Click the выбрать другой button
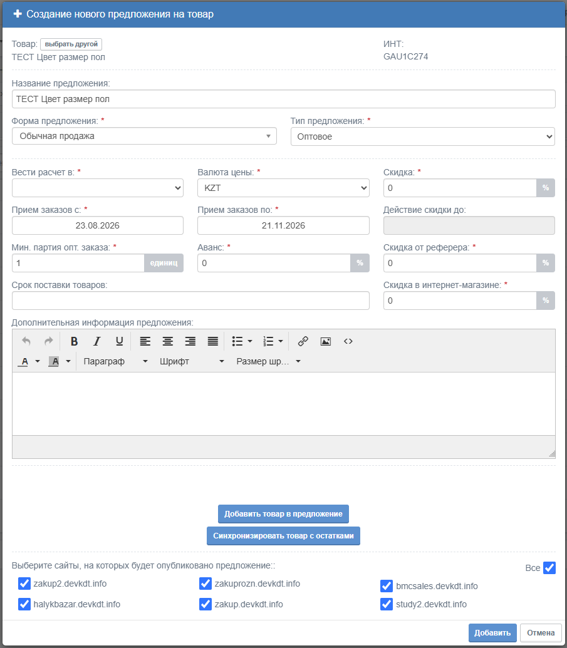This screenshot has width=567, height=648. [x=71, y=44]
